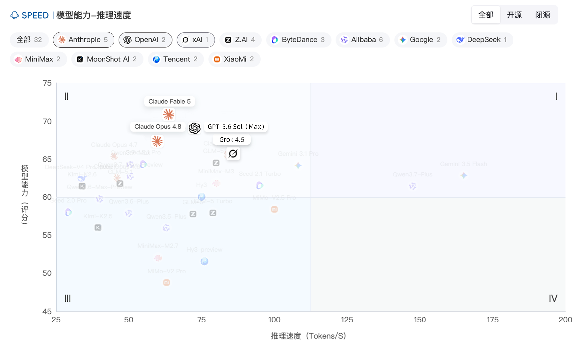Show MoonShot AI models with the filter chip
Viewport: 580px width, 347px height.
pyautogui.click(x=107, y=59)
